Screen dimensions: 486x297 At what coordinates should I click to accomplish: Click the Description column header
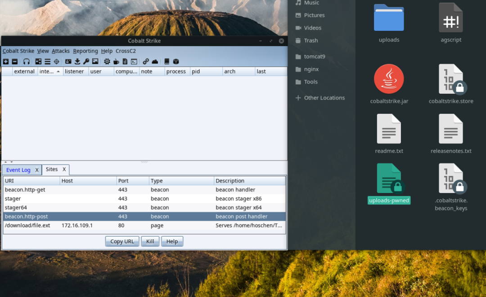(x=249, y=181)
